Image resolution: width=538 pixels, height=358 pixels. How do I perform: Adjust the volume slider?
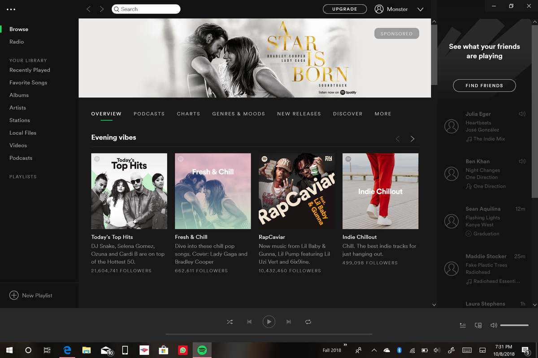point(514,325)
